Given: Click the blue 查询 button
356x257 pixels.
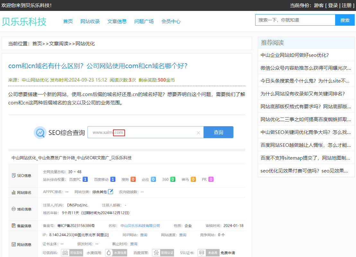Looking at the screenshot, I should [218, 132].
